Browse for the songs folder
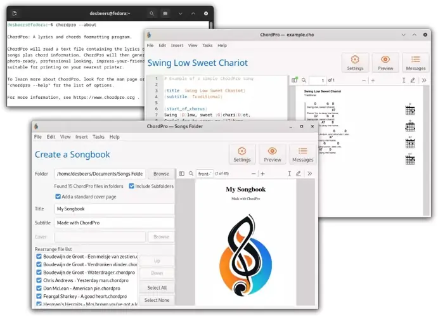The height and width of the screenshot is (317, 438). [x=161, y=173]
